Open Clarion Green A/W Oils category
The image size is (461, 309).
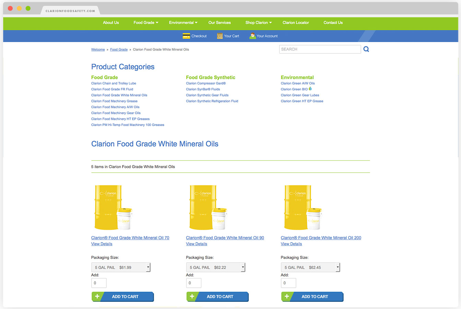pos(298,83)
